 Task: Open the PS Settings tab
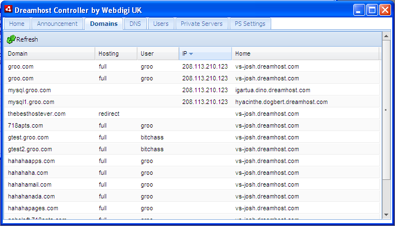pyautogui.click(x=250, y=24)
